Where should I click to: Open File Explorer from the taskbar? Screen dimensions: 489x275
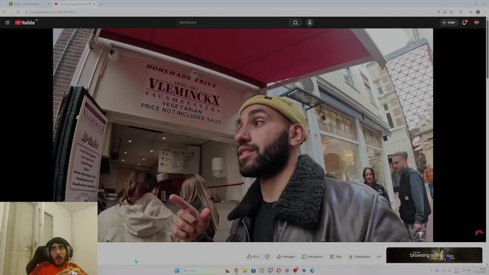(x=245, y=270)
